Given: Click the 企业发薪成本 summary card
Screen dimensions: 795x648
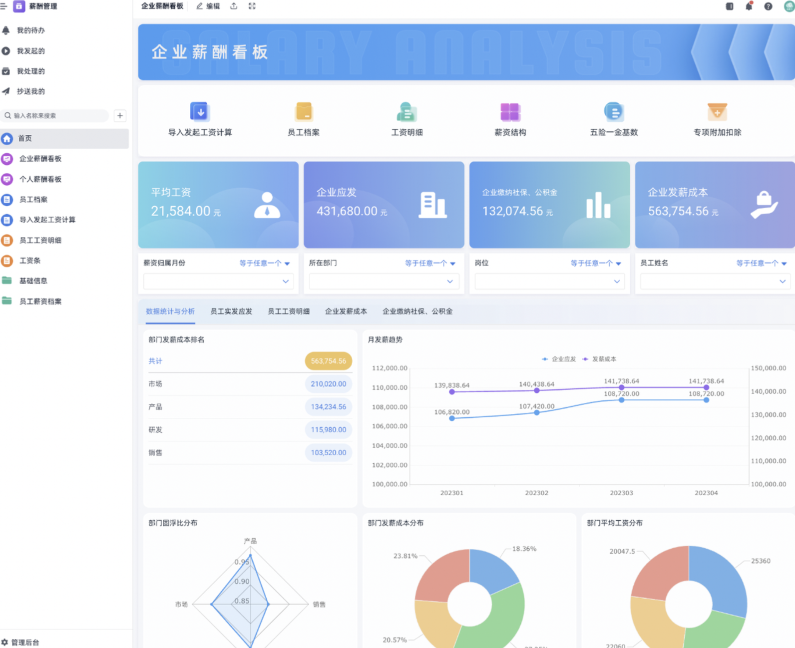Looking at the screenshot, I should [x=715, y=205].
